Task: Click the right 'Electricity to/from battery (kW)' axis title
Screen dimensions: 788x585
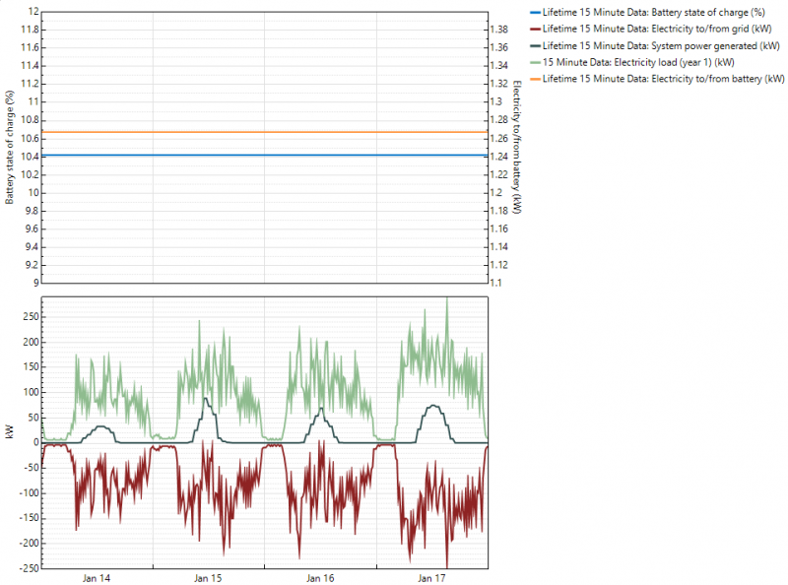Action: click(x=517, y=148)
